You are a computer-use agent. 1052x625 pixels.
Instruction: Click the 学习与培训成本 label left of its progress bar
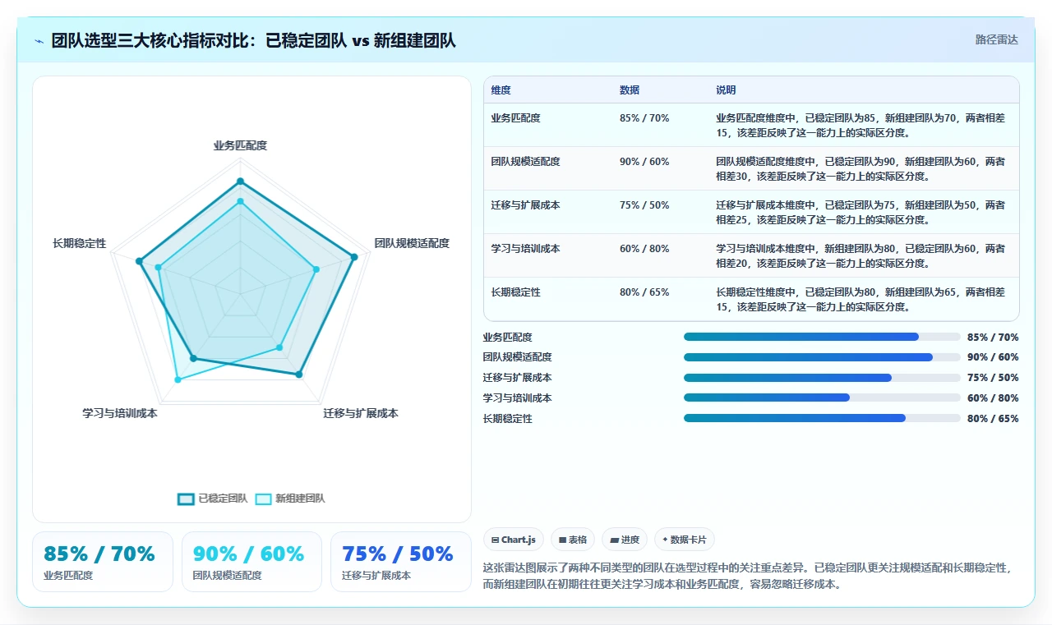click(518, 398)
